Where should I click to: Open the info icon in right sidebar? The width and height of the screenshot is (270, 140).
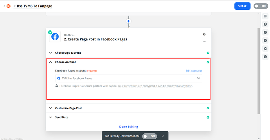265,57
